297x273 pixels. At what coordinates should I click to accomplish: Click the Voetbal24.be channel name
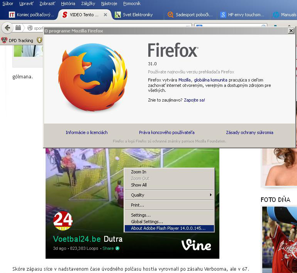[77, 239]
